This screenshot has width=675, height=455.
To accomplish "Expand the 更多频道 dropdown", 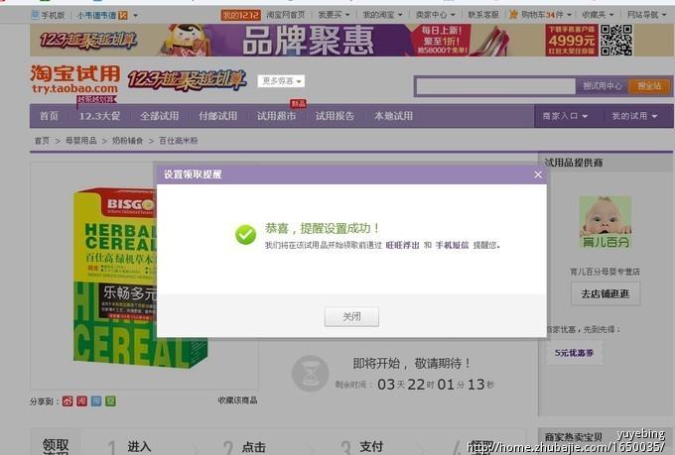I will click(281, 81).
